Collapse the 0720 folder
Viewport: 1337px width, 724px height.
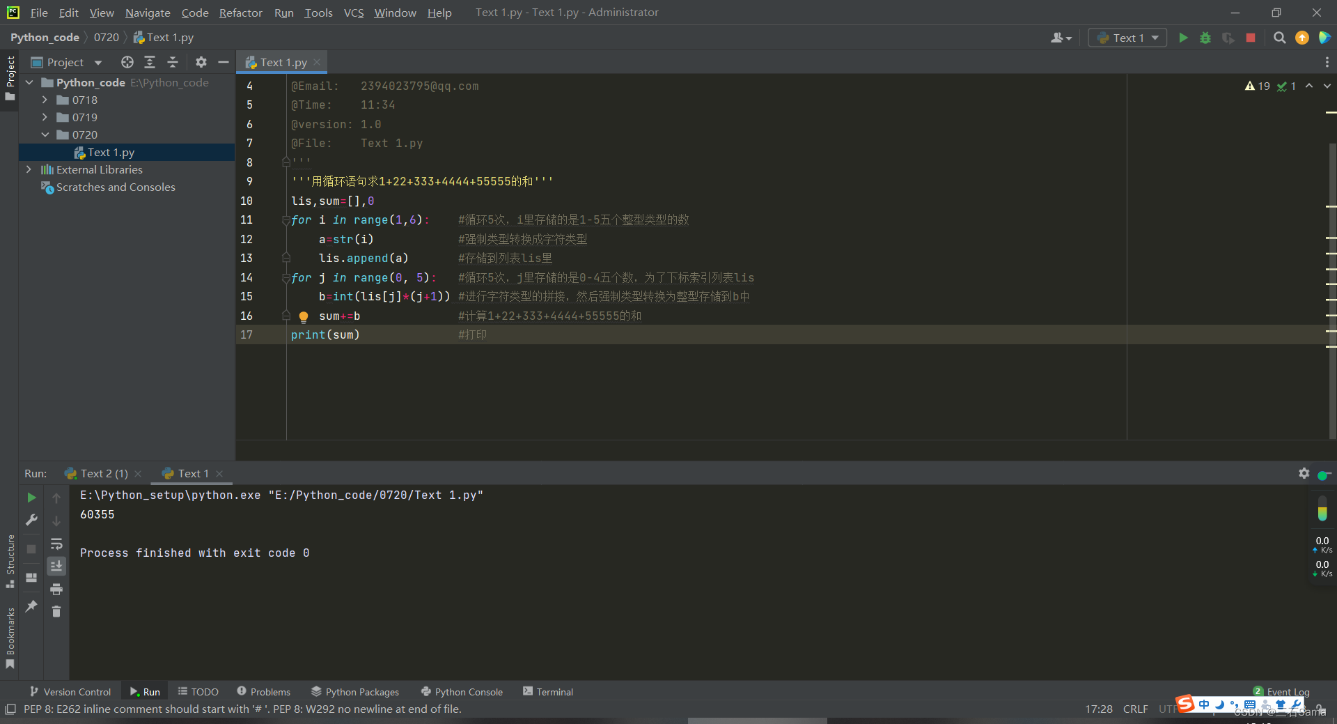45,134
